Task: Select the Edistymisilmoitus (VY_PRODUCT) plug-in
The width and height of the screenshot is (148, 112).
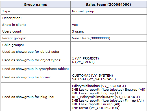Action: click(99, 86)
